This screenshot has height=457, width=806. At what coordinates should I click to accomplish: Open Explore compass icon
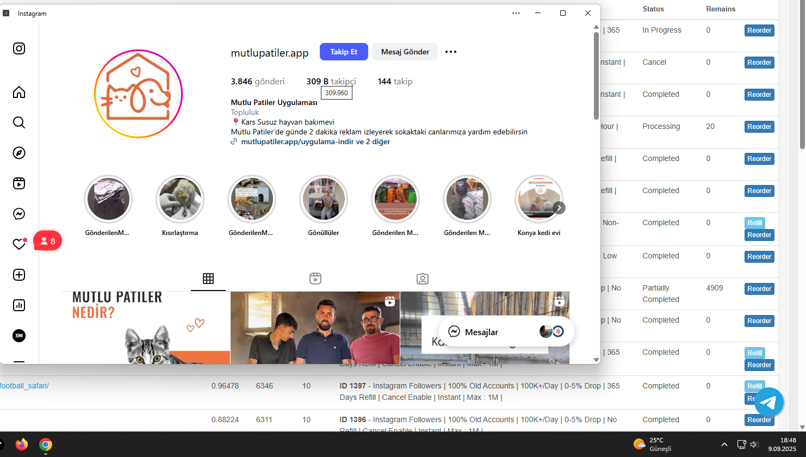click(19, 153)
